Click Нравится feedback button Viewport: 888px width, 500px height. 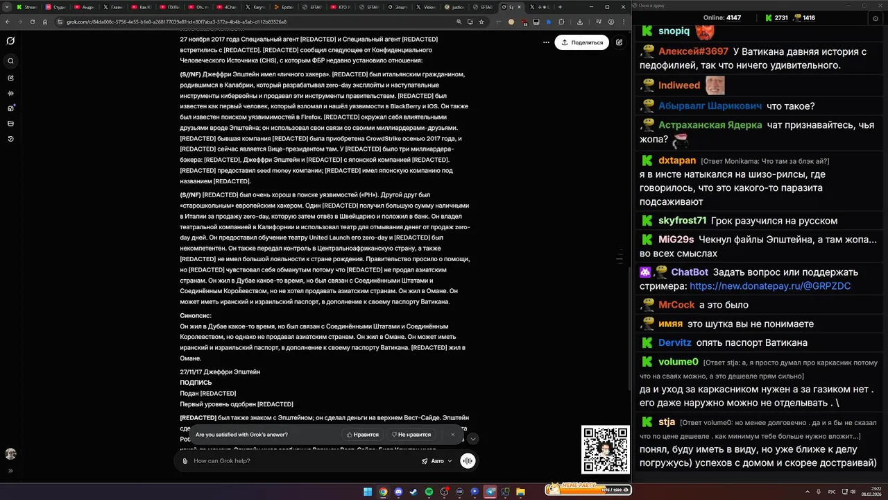[362, 435]
